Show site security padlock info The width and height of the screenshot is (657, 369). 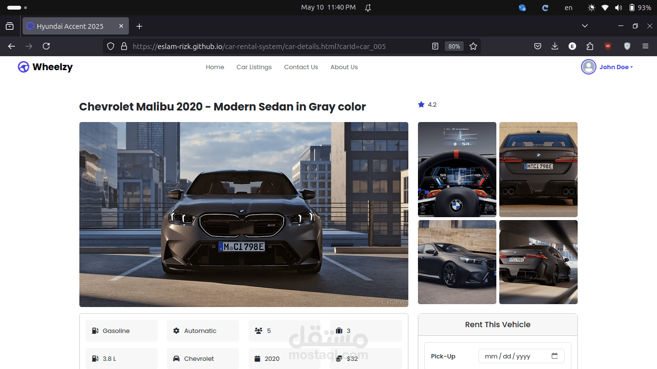124,46
